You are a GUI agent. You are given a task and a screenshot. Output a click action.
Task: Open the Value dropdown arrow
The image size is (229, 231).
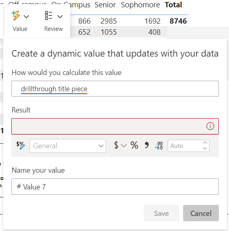(x=26, y=16)
